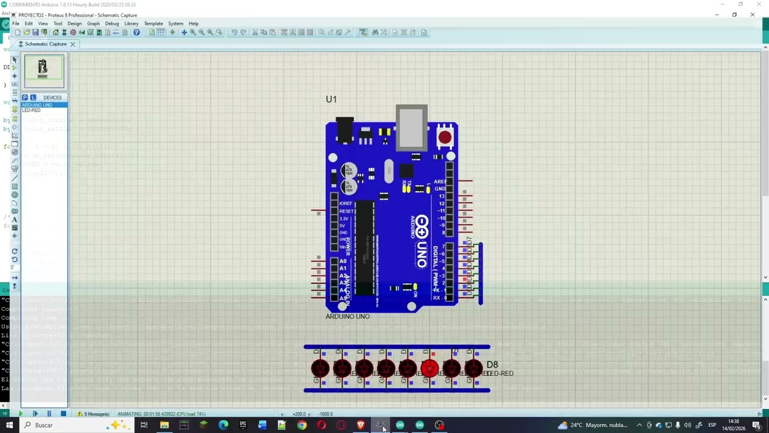
Task: Click the U1 component label
Action: pos(331,99)
